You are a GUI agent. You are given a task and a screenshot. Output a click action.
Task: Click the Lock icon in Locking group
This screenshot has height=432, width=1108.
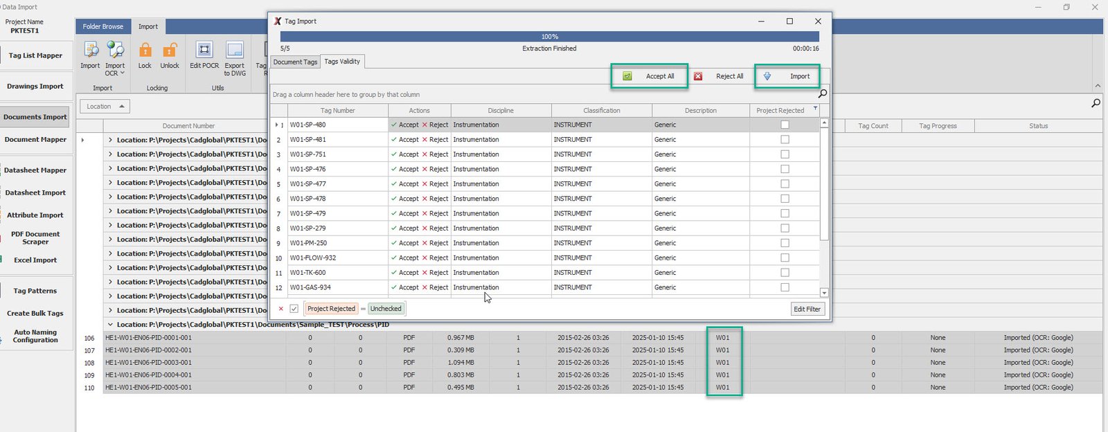[x=145, y=51]
